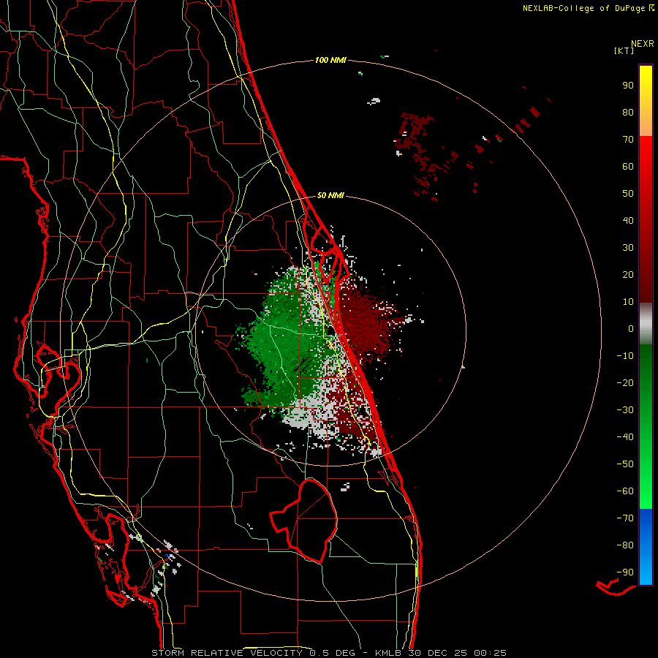
Task: Click the gray zero-velocity segment of color bar
Action: coord(646,324)
